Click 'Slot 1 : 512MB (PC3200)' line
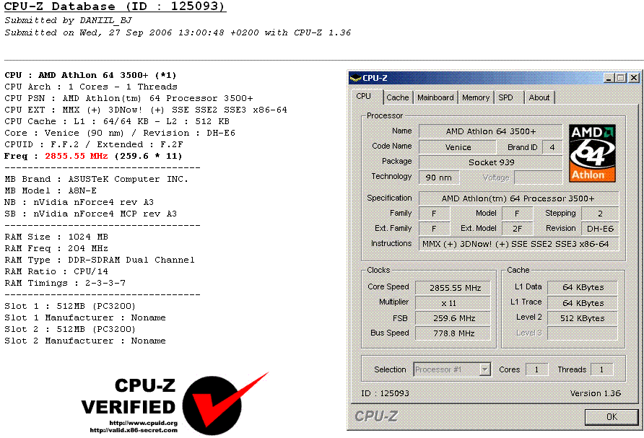Screen dimensions: 644x438 point(70,306)
